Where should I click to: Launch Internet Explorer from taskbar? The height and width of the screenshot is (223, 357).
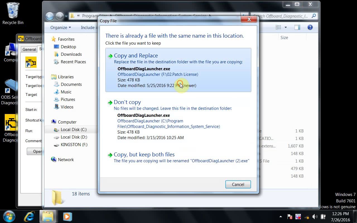tap(29, 216)
